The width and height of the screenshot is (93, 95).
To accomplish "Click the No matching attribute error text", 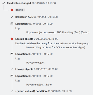I will (x=56, y=48).
